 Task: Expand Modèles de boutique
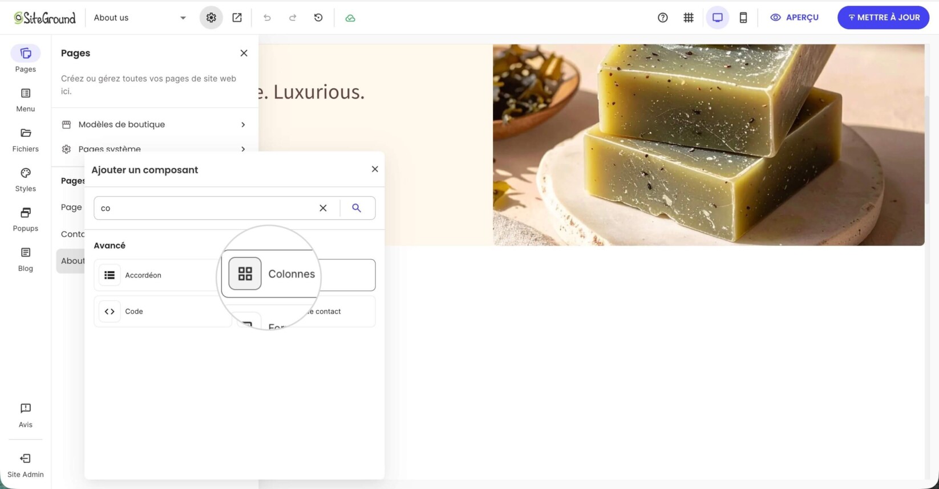click(x=155, y=124)
